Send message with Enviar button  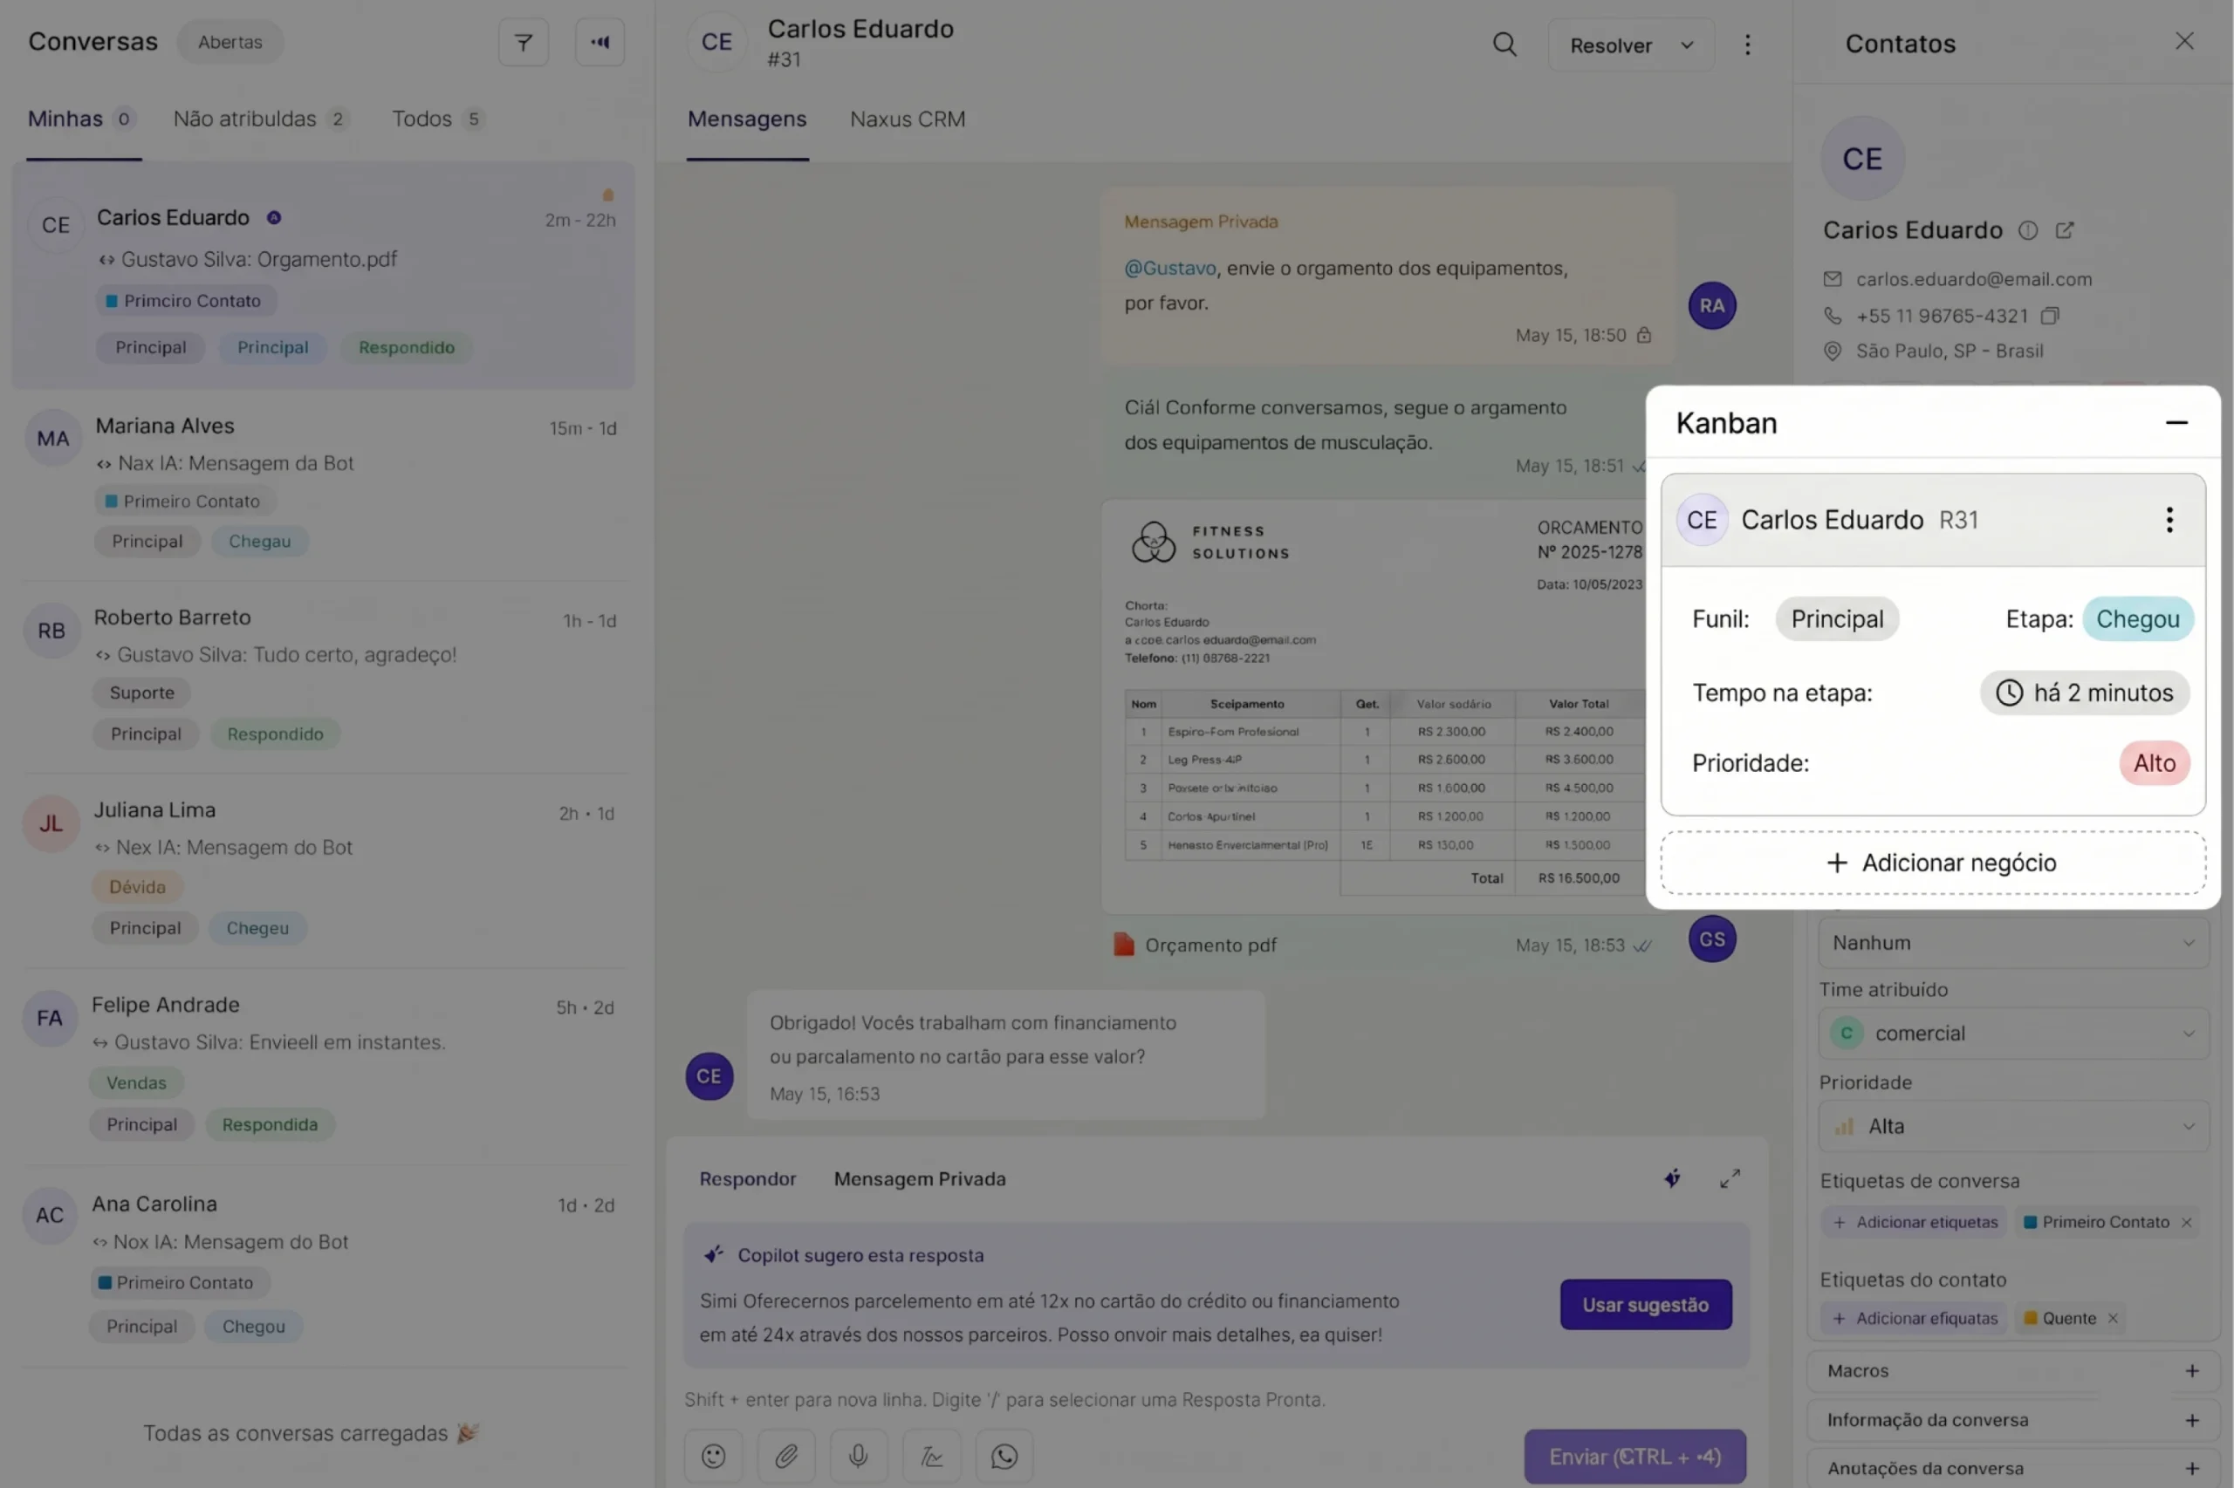1634,1457
